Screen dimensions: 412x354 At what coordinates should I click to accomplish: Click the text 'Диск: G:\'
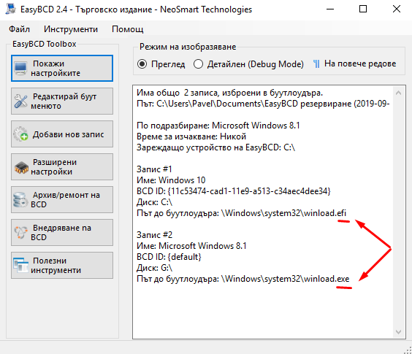[x=155, y=268]
